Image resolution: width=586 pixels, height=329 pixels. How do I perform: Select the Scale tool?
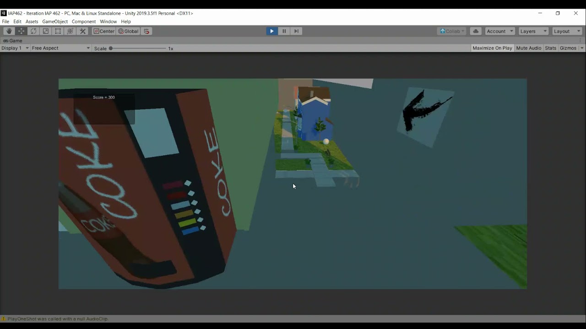pyautogui.click(x=46, y=31)
